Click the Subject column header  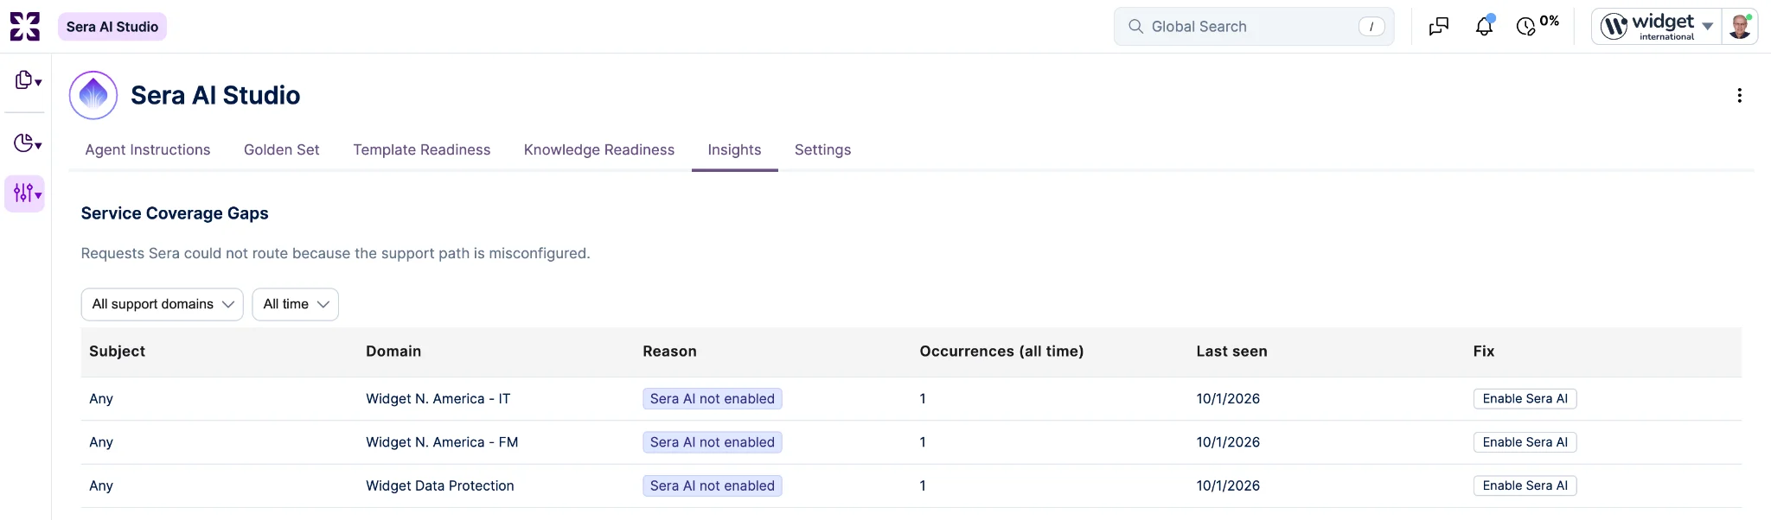point(118,352)
